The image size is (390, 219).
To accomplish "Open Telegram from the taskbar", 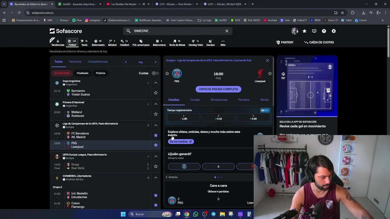I will tap(213, 214).
